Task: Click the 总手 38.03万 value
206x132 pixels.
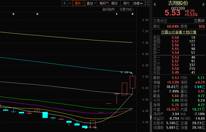Action: (173, 87)
